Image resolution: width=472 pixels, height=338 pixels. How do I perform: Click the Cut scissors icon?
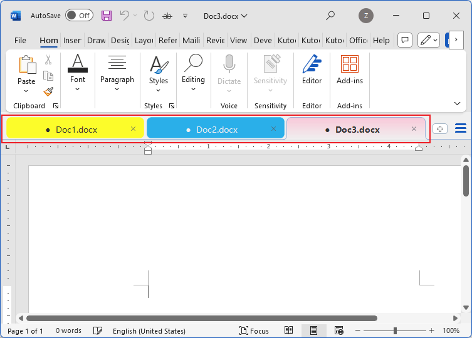pyautogui.click(x=48, y=60)
